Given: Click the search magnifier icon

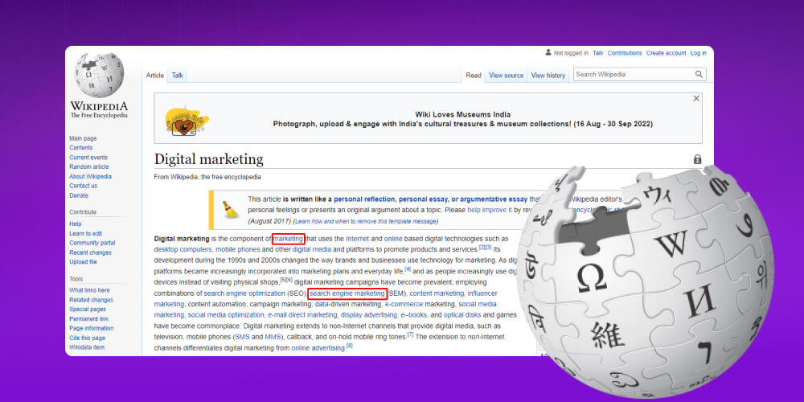Looking at the screenshot, I should click(x=699, y=74).
